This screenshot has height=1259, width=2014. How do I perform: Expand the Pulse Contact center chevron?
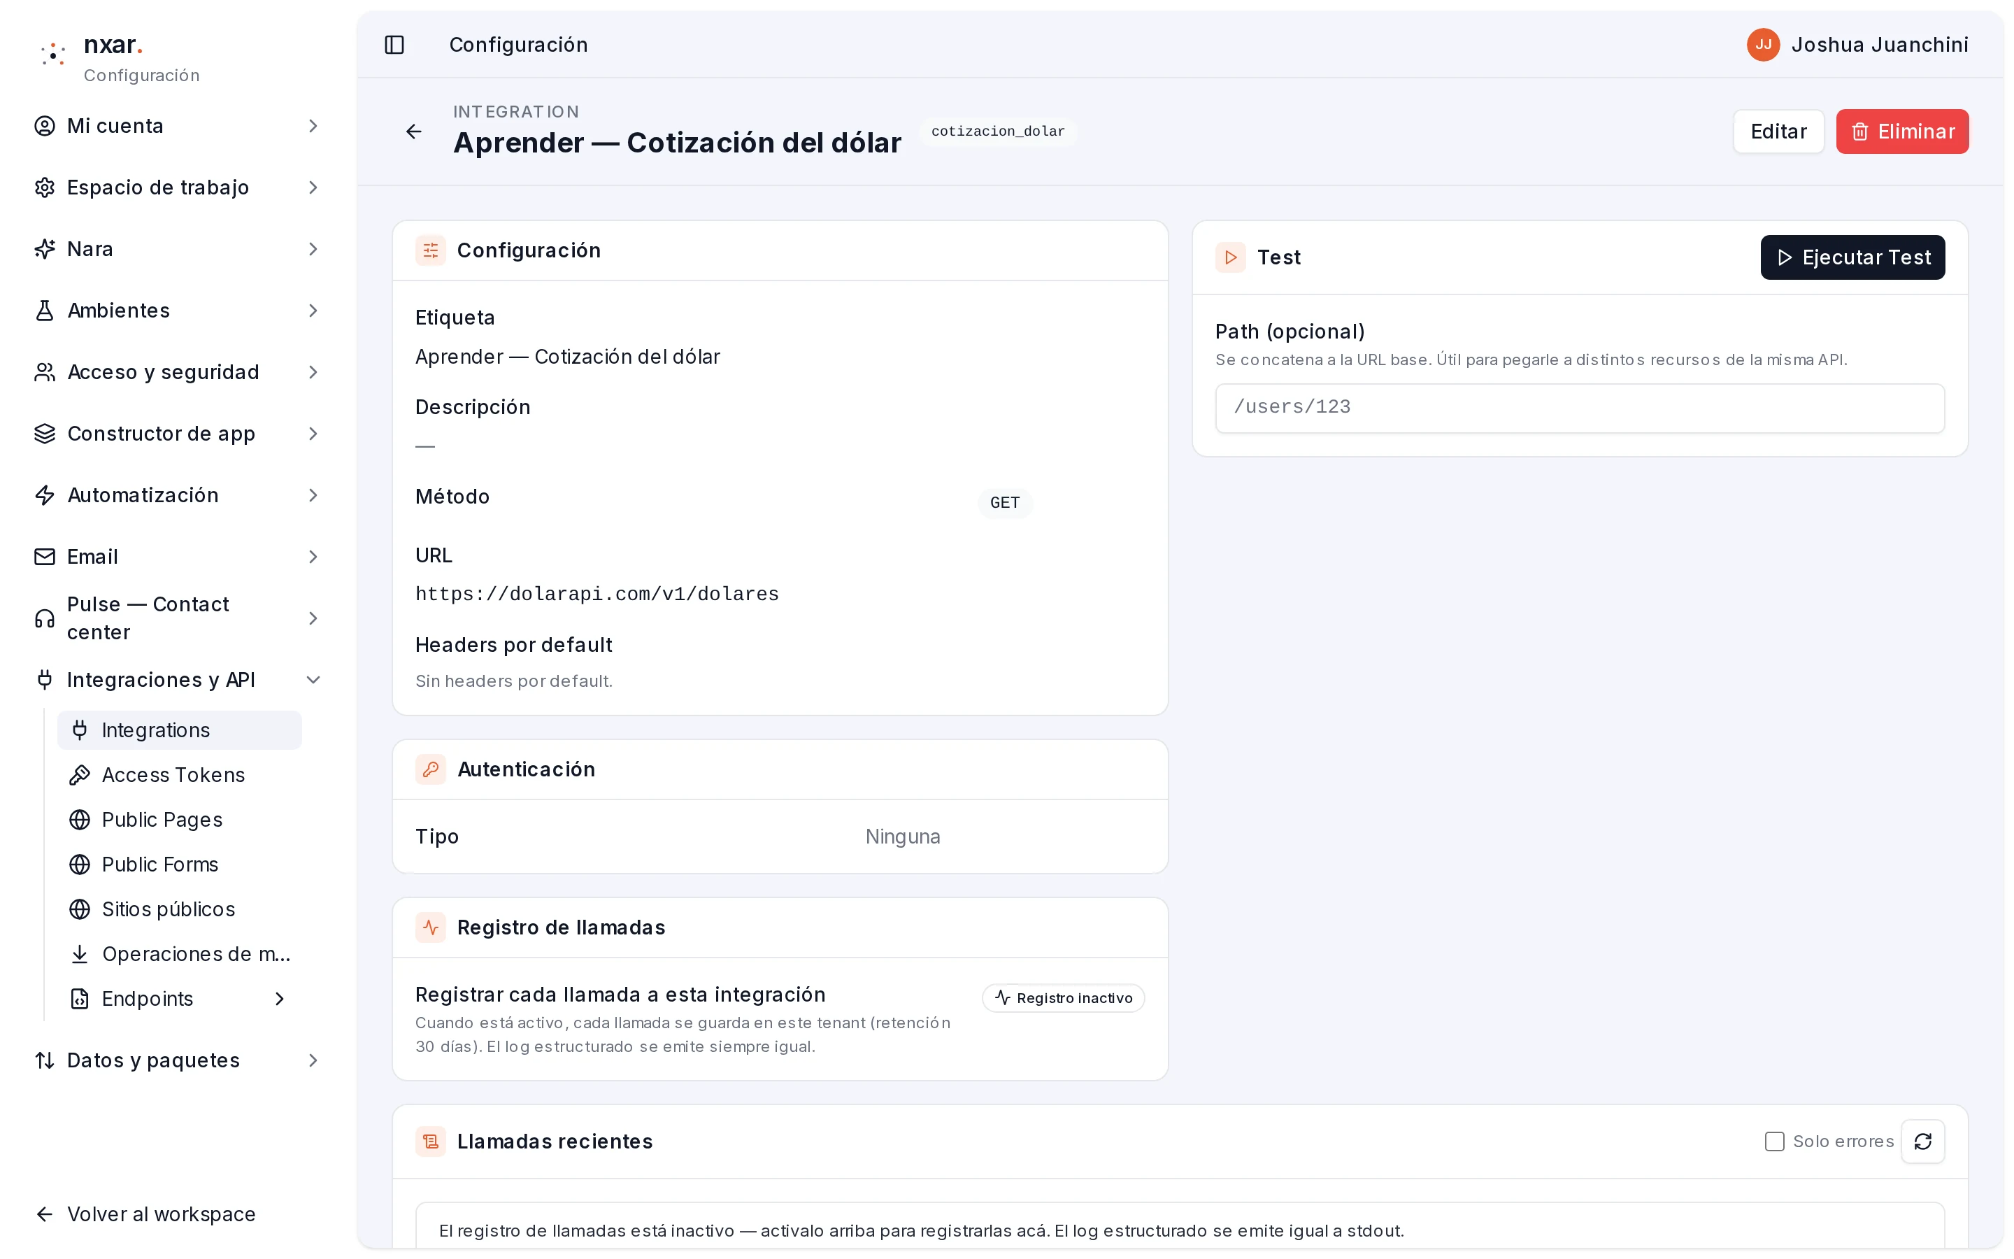[313, 619]
